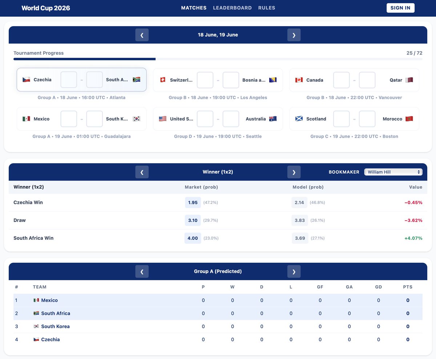This screenshot has width=436, height=359.
Task: Go to next match dates arrow
Action: click(x=294, y=35)
